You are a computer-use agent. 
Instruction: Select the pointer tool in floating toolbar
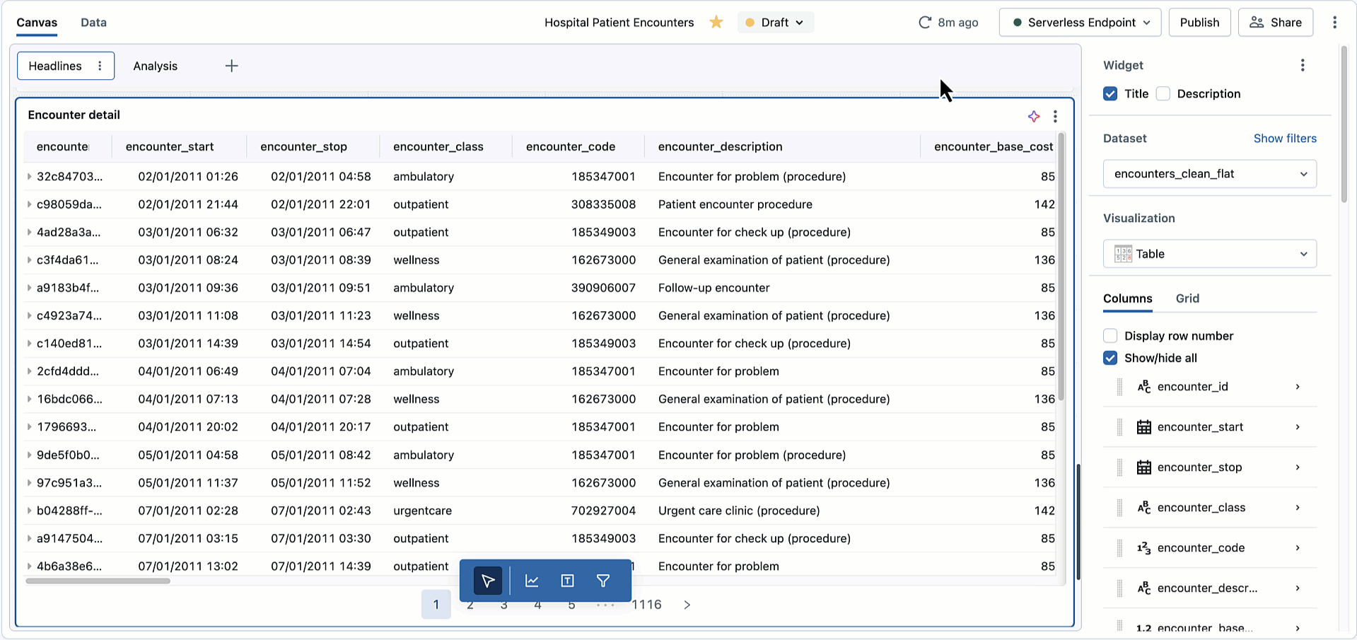pos(488,581)
